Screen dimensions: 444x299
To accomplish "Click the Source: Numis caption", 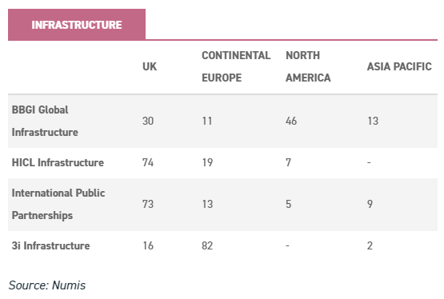I will click(47, 285).
